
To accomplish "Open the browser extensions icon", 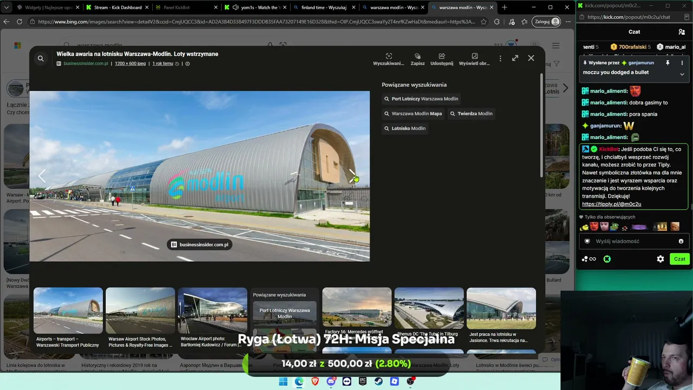I will click(x=497, y=22).
